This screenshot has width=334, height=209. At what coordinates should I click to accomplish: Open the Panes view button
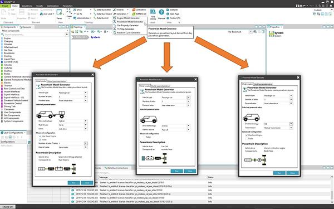pyautogui.click(x=59, y=14)
